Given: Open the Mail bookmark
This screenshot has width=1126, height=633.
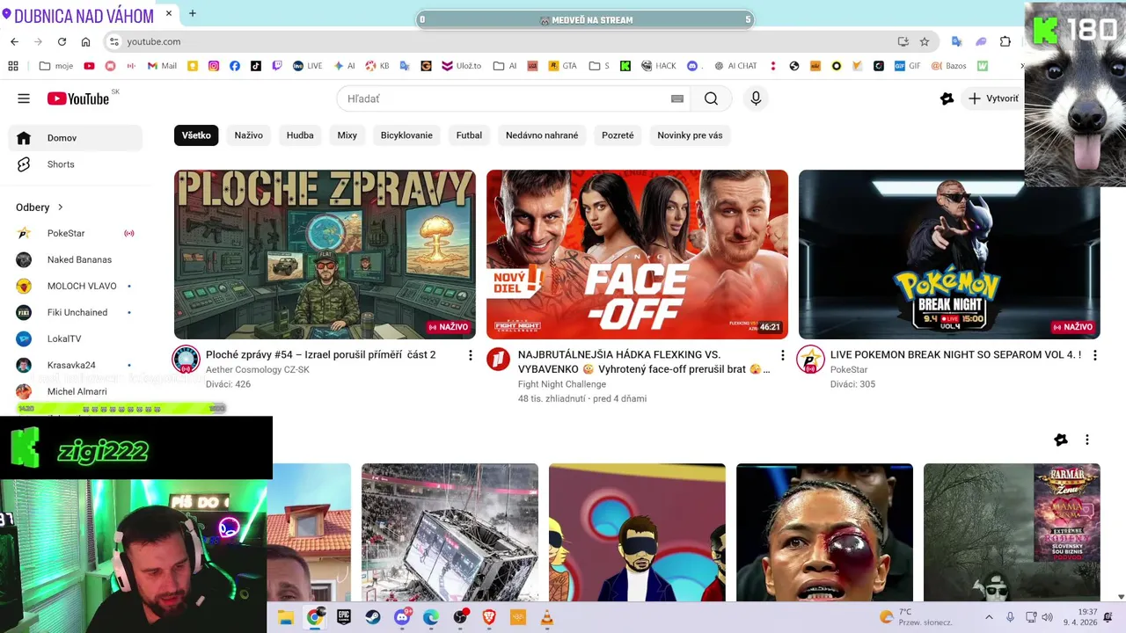Looking at the screenshot, I should (162, 66).
